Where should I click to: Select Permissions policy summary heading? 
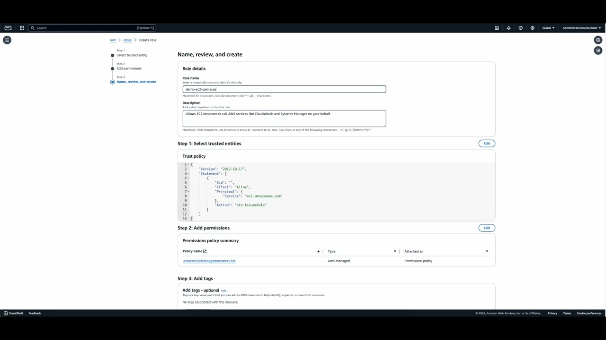tap(211, 241)
